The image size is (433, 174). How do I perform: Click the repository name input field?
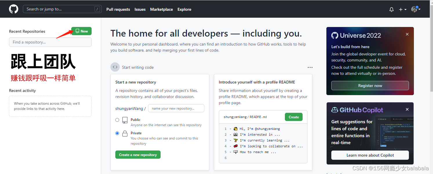pos(176,108)
